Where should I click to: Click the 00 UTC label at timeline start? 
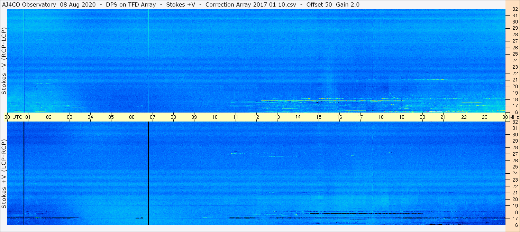click(x=15, y=117)
